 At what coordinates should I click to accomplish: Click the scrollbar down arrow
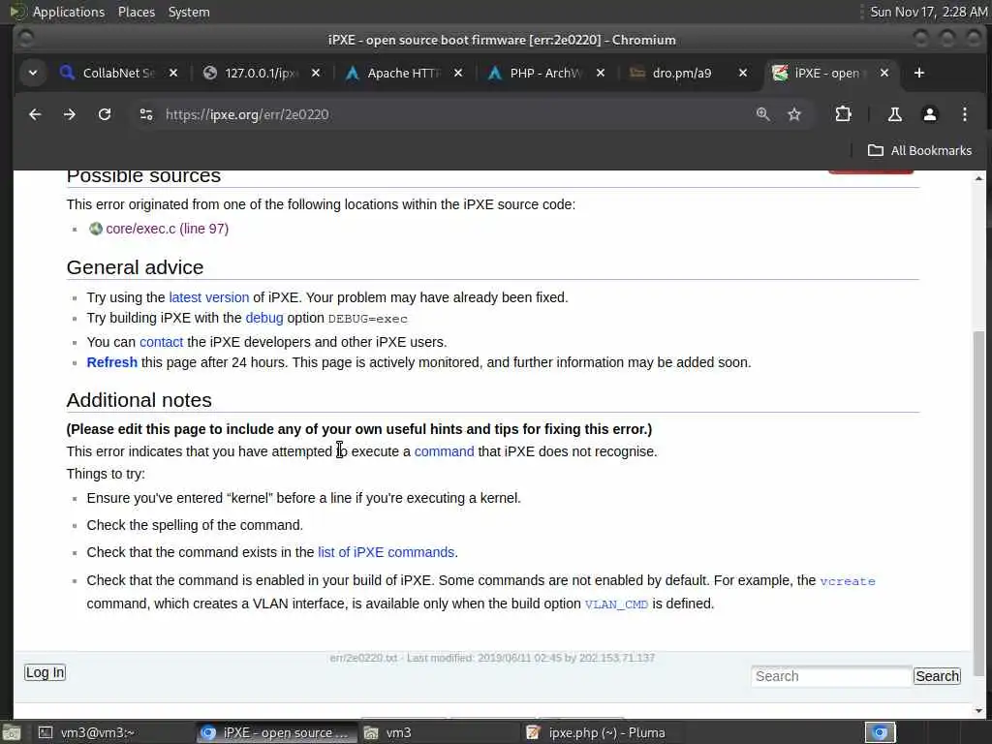click(x=978, y=711)
